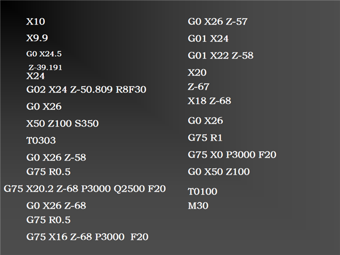The image size is (340, 255).
Task: Click the G01 X24 line
Action: tap(209, 39)
